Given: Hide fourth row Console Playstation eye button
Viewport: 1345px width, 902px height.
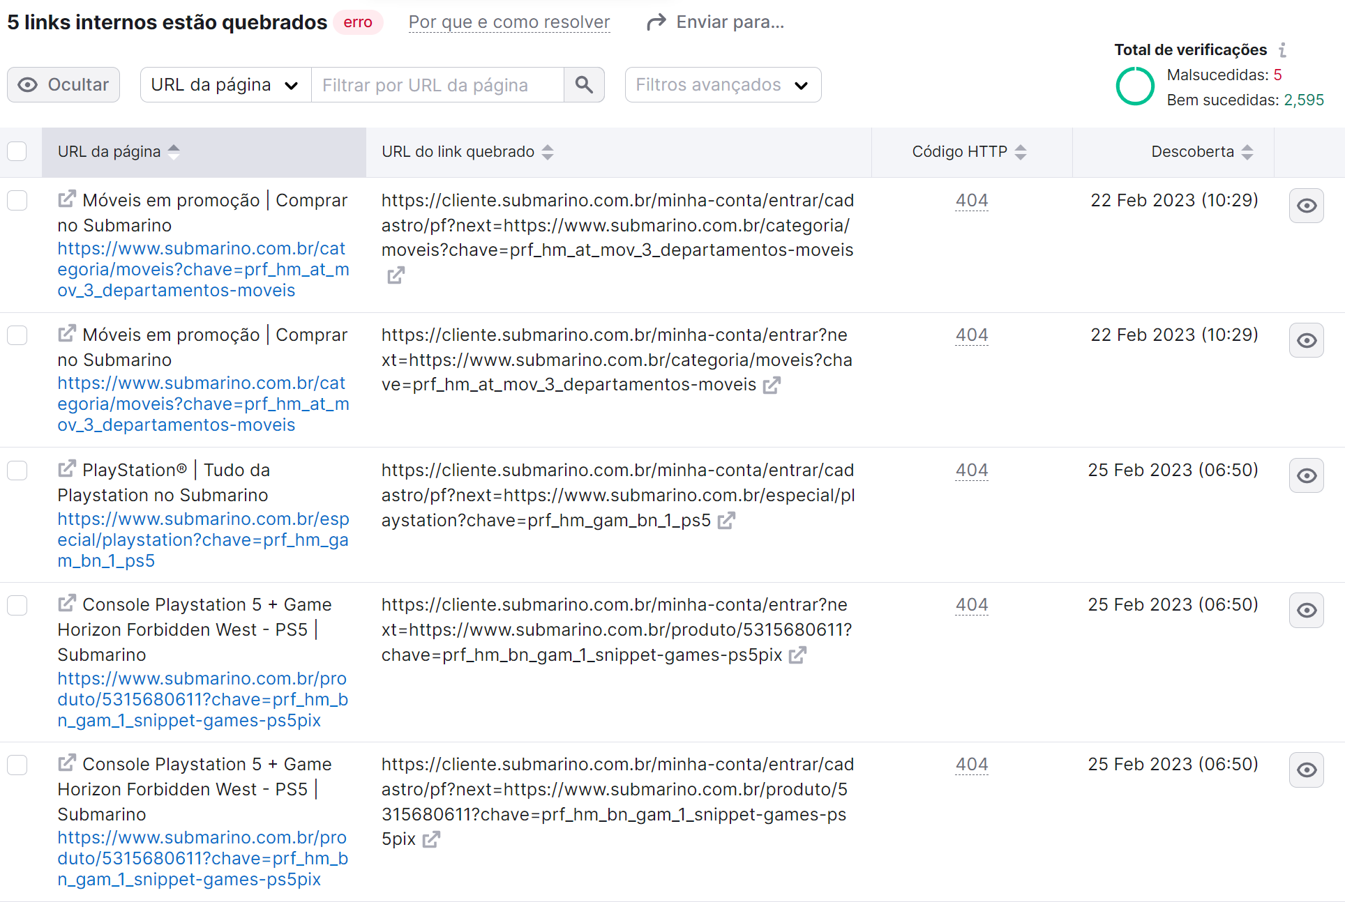Looking at the screenshot, I should coord(1306,610).
